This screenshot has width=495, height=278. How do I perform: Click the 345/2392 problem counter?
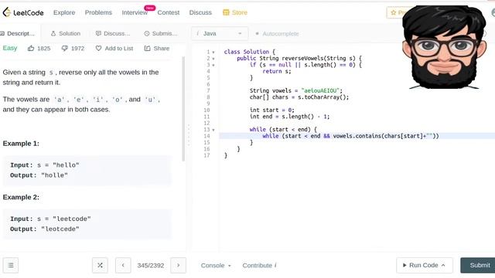pyautogui.click(x=151, y=266)
